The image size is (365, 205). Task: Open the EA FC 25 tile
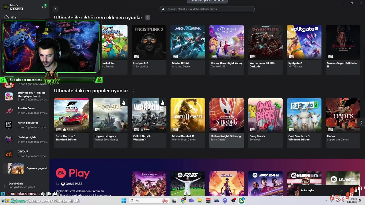188,183
